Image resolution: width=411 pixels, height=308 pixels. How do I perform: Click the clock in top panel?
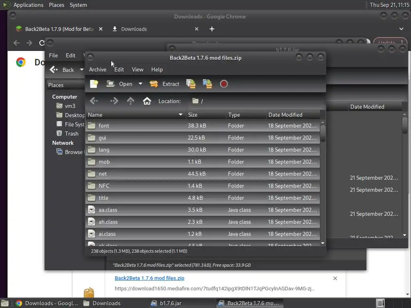pyautogui.click(x=389, y=5)
